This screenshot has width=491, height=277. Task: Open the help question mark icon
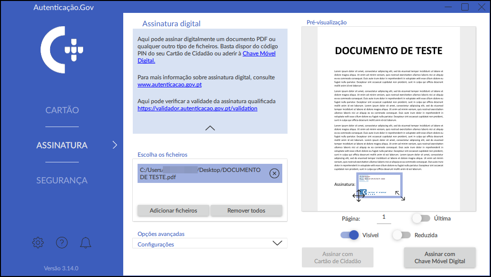click(x=62, y=243)
